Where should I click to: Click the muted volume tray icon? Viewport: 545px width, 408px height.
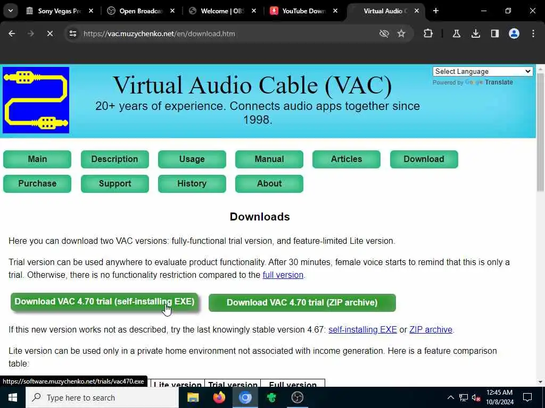coord(476,398)
